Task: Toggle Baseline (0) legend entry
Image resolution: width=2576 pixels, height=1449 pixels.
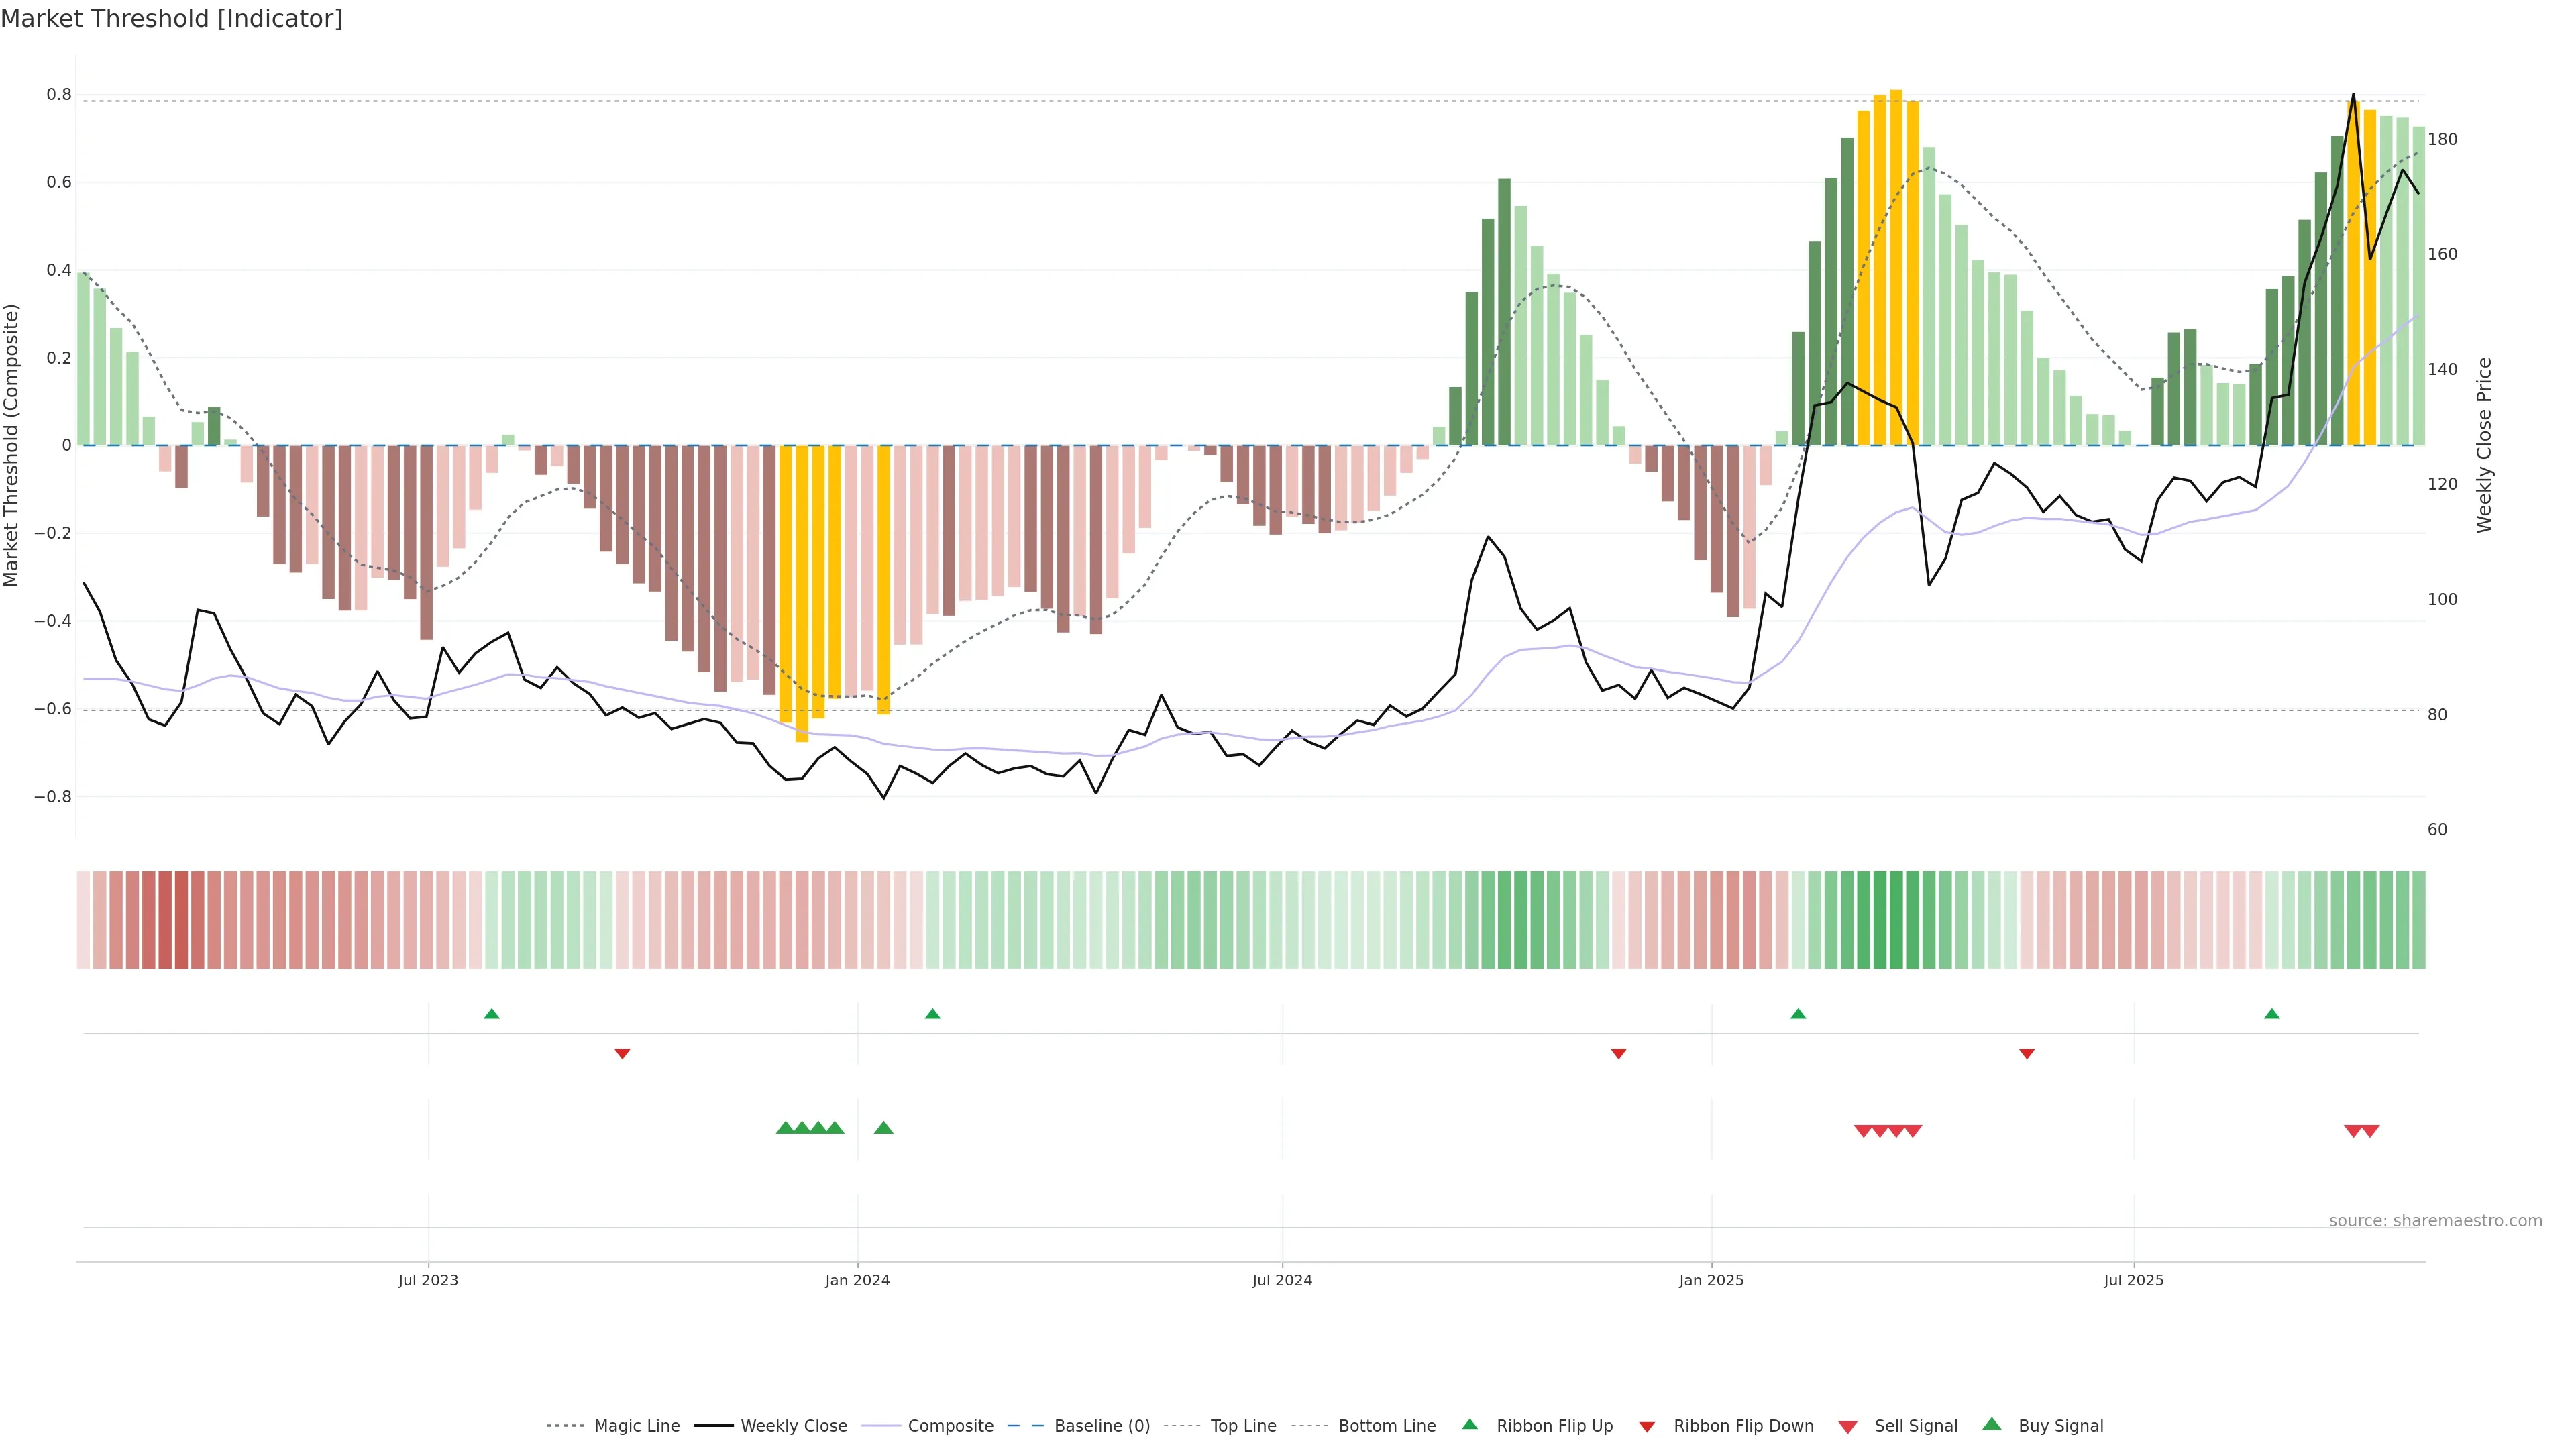Action: pyautogui.click(x=1102, y=1426)
